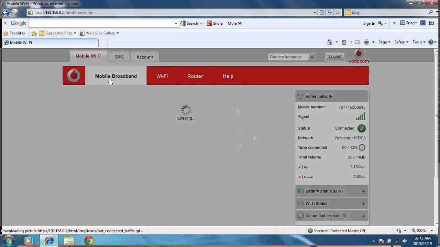Open Web Slice Gallery dropdown
The height and width of the screenshot is (247, 440).
(99, 33)
